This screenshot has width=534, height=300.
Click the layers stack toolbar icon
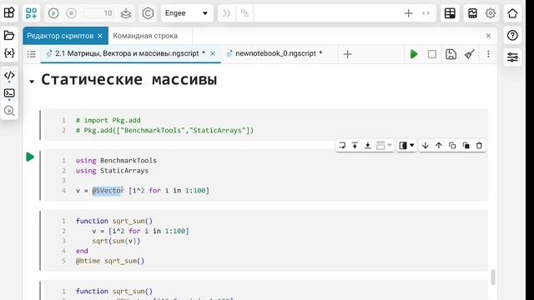tap(126, 13)
